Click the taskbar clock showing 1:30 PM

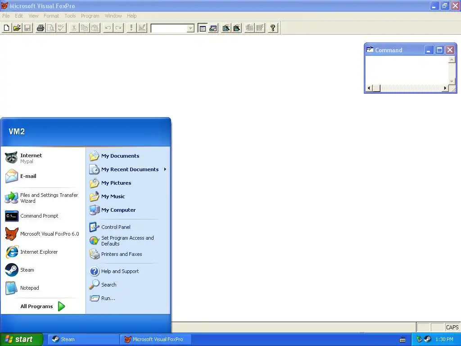(444, 339)
